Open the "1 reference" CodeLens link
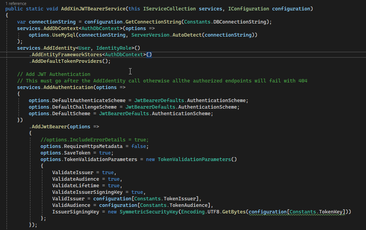The image size is (366, 230). (x=16, y=3)
